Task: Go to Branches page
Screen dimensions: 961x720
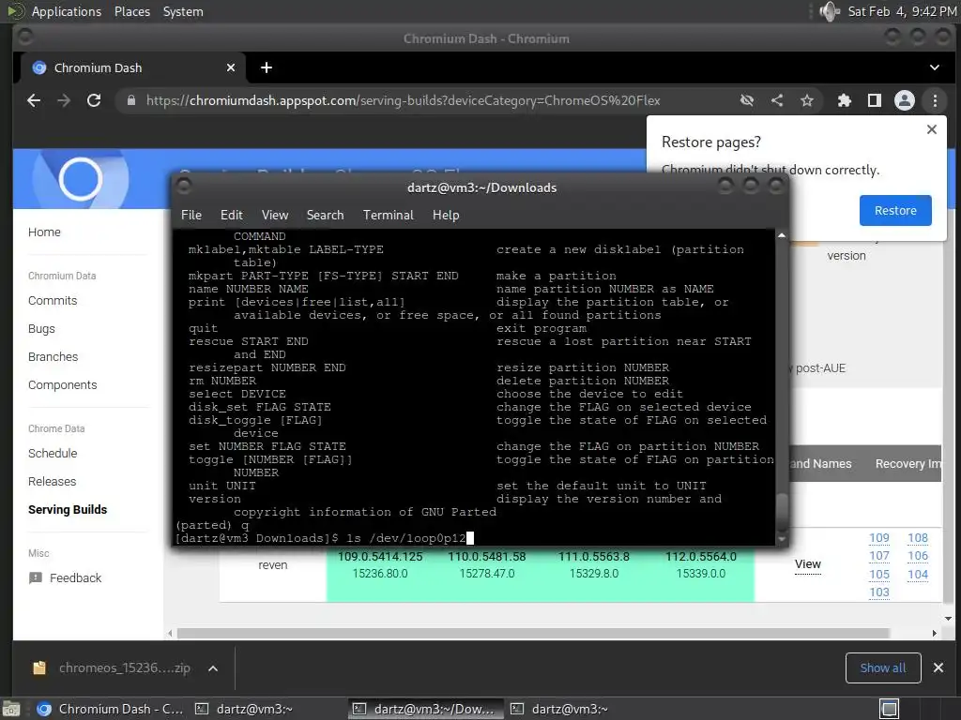Action: tap(53, 357)
